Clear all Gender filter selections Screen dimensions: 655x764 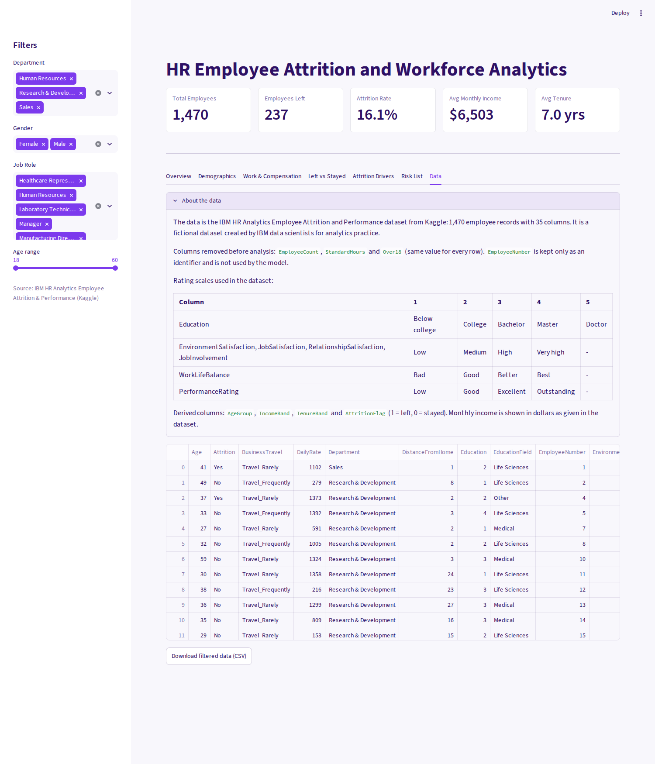click(98, 144)
